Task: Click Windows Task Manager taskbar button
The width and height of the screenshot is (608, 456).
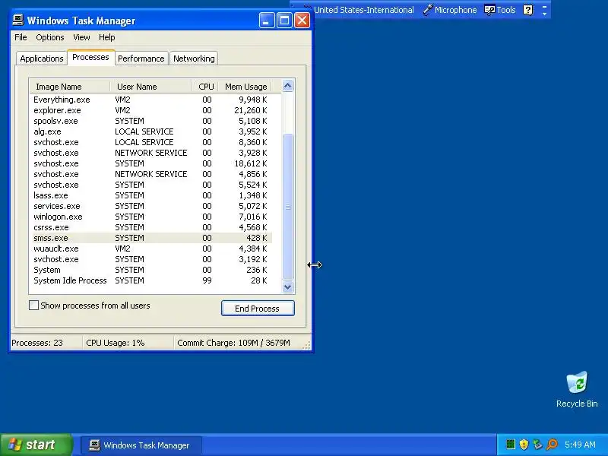Action: [141, 445]
